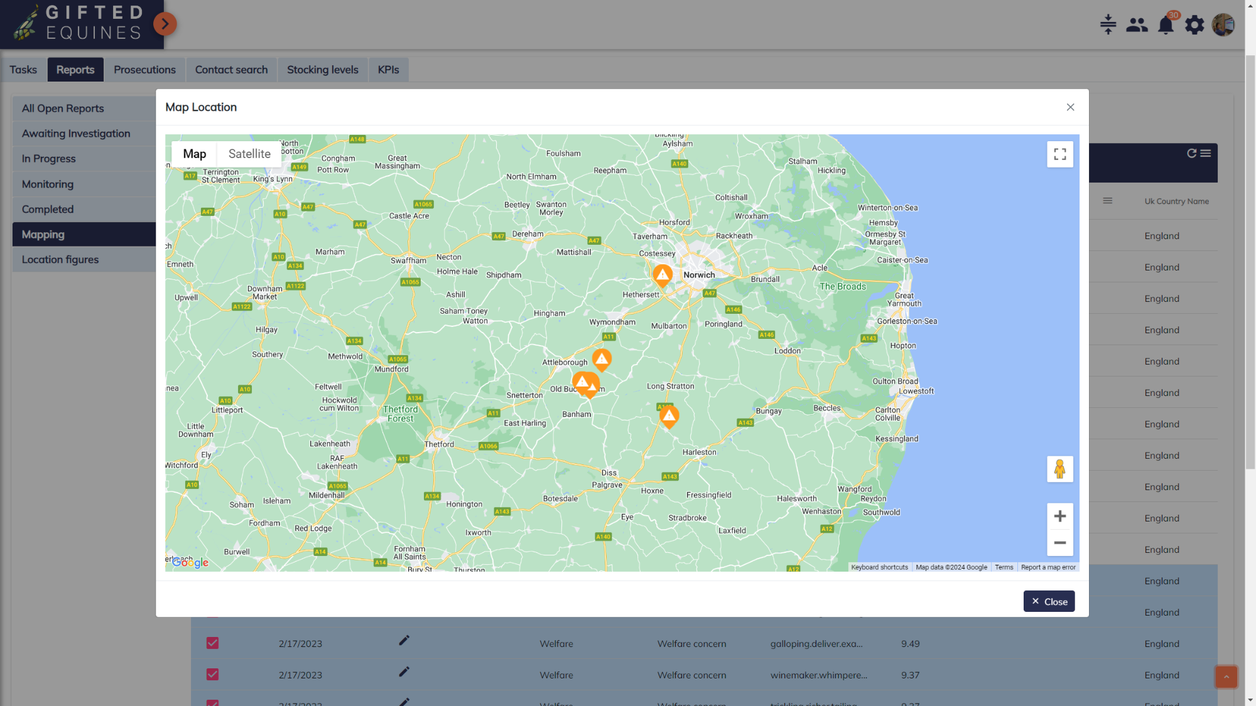Sort by Uk Country Name column header
This screenshot has width=1256, height=706.
[x=1176, y=201]
